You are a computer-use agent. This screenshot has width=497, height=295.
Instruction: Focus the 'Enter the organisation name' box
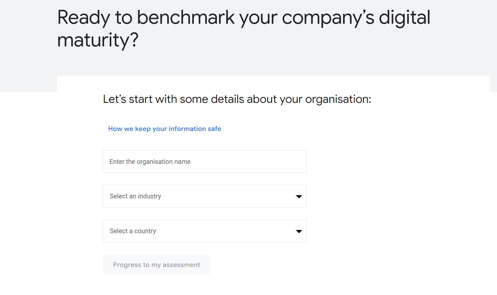tap(204, 161)
